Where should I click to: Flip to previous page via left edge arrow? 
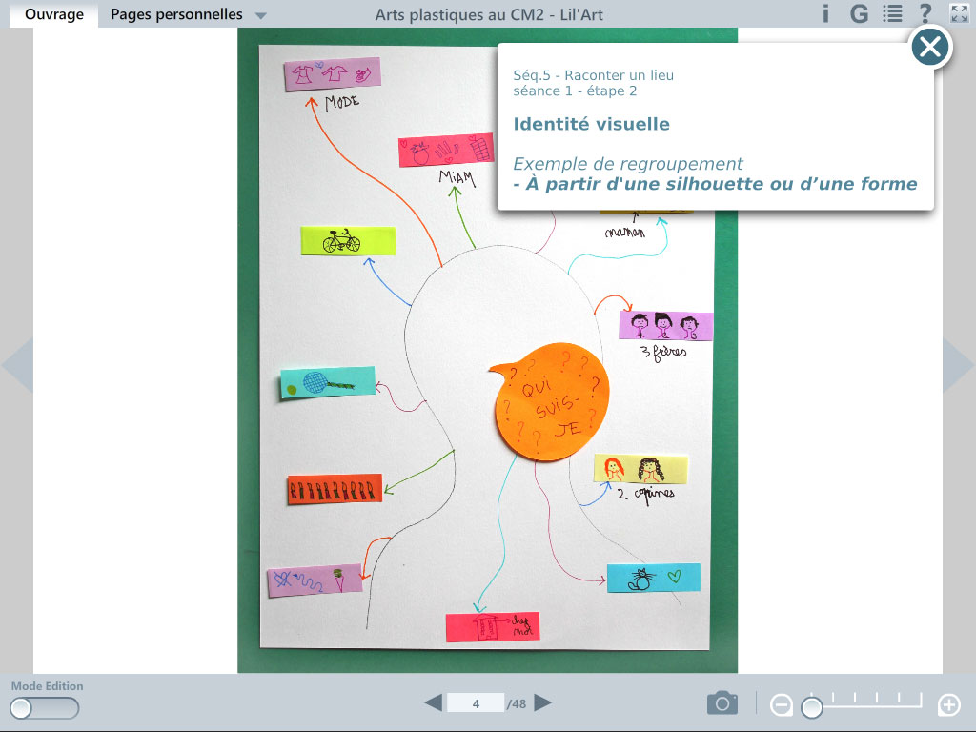click(x=18, y=365)
